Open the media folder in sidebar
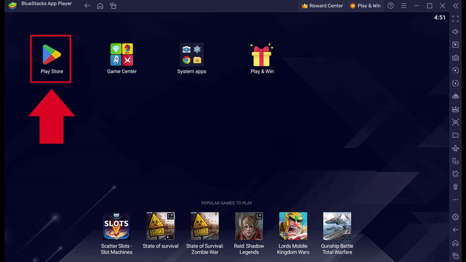The width and height of the screenshot is (466, 262). point(456,135)
